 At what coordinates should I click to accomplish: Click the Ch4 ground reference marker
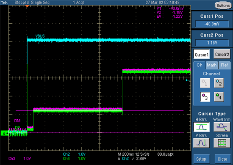[x=5, y=133]
